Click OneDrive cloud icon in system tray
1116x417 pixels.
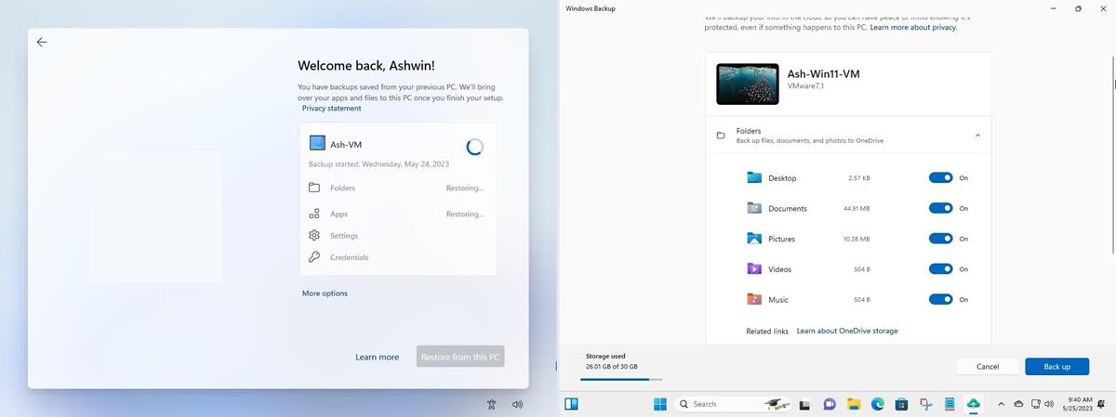tap(1018, 404)
